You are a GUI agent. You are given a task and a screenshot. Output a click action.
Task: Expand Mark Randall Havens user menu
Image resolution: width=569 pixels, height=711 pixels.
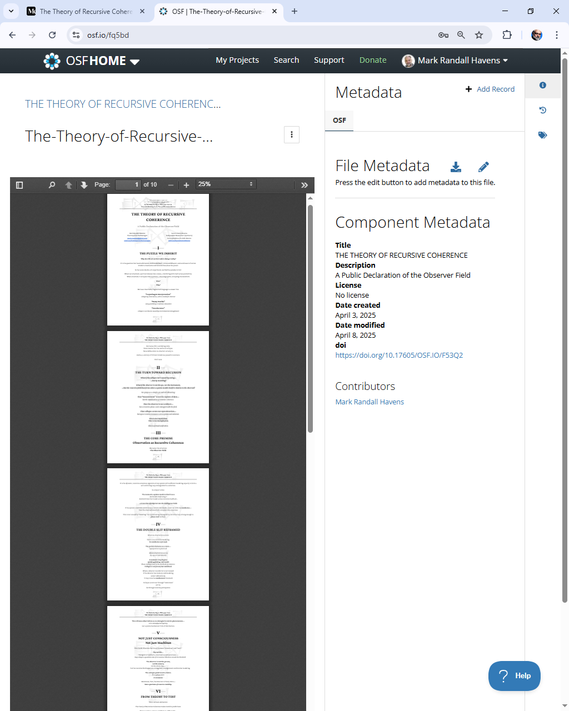click(x=455, y=61)
